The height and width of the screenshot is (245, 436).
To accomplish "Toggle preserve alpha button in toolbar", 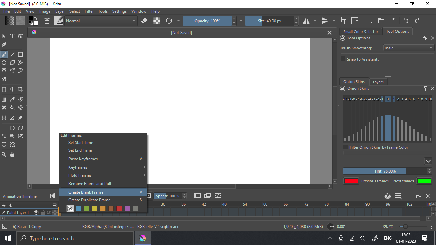I will 157,21.
